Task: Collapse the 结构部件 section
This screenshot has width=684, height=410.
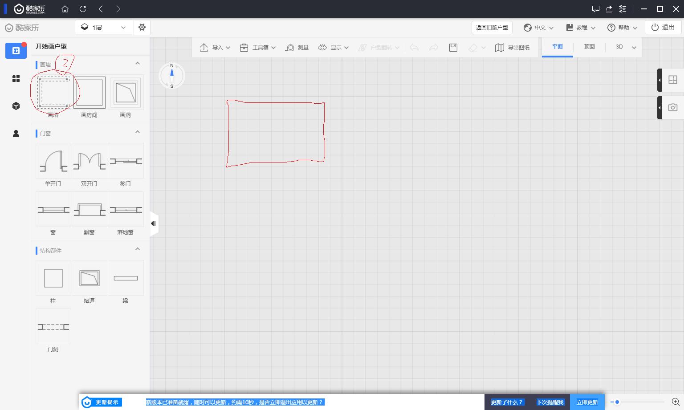Action: (138, 249)
